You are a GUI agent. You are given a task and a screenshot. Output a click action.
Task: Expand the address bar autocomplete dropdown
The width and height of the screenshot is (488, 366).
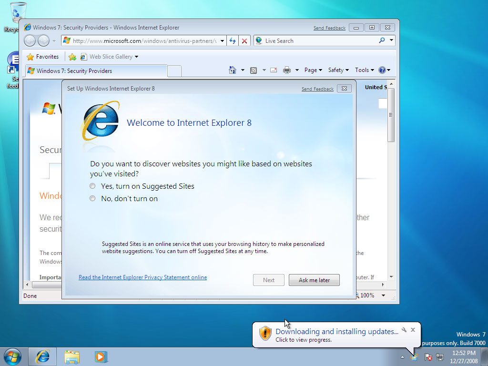(x=222, y=41)
